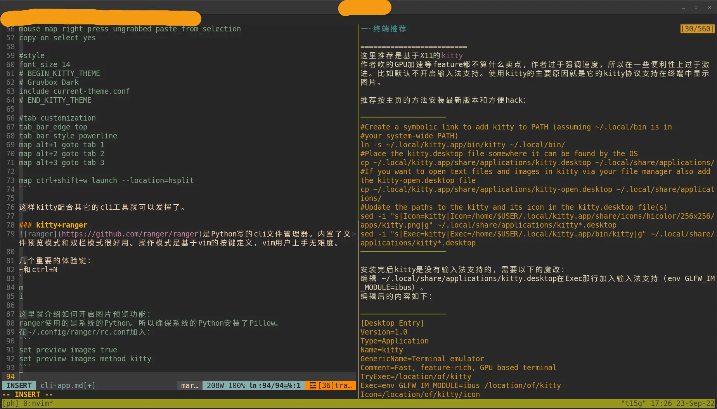Viewport: 717px width, 409px height.
Task: Click the #tab customization comment
Action: pyautogui.click(x=57, y=118)
